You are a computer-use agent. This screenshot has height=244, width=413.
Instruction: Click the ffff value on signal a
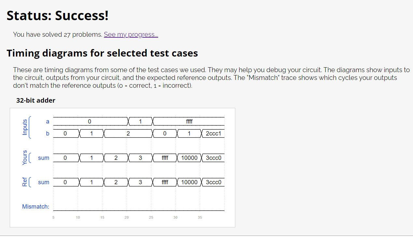tap(189, 122)
